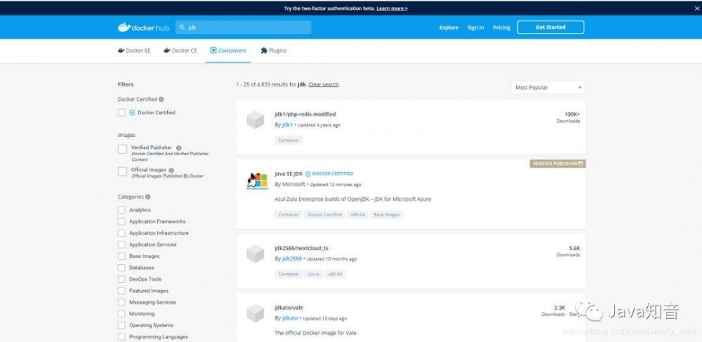The width and height of the screenshot is (702, 342).
Task: Click Sign In in the header
Action: click(x=475, y=28)
